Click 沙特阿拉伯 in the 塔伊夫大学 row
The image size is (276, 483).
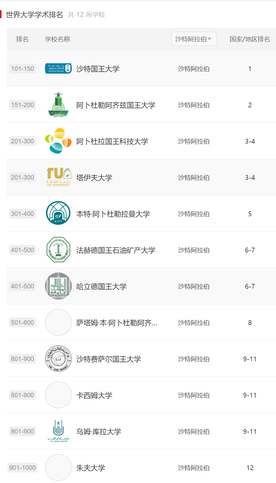(x=194, y=177)
